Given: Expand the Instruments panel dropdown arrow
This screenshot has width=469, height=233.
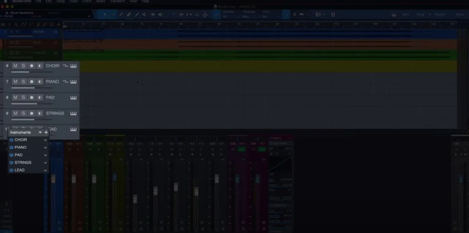Looking at the screenshot, I should point(40,133).
